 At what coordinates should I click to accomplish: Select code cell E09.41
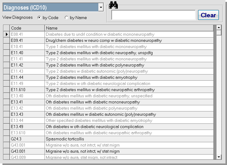pos(27,41)
